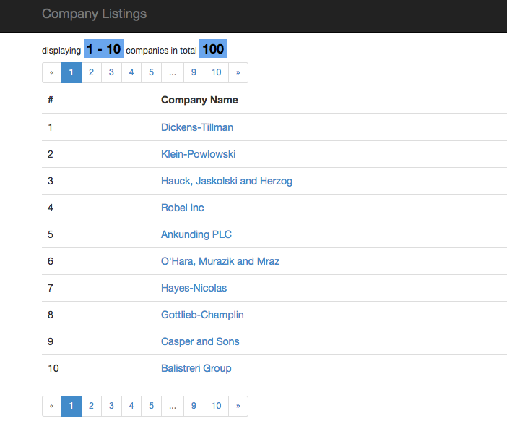Select the Casper and Sons link
Image resolution: width=507 pixels, height=442 pixels.
tap(200, 341)
